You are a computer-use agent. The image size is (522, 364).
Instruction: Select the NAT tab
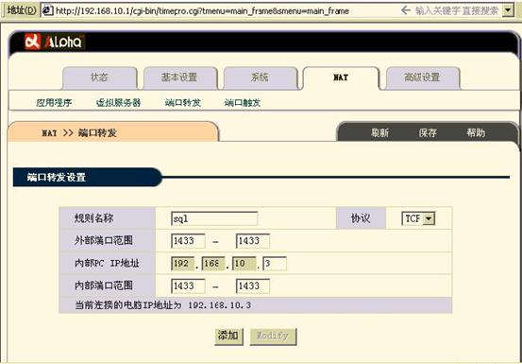(x=341, y=78)
